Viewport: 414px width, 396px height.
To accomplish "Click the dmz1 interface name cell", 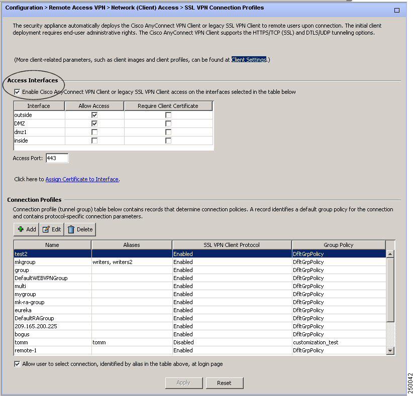I will (x=39, y=132).
